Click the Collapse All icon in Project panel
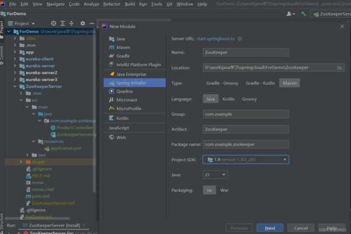 pos(71,23)
